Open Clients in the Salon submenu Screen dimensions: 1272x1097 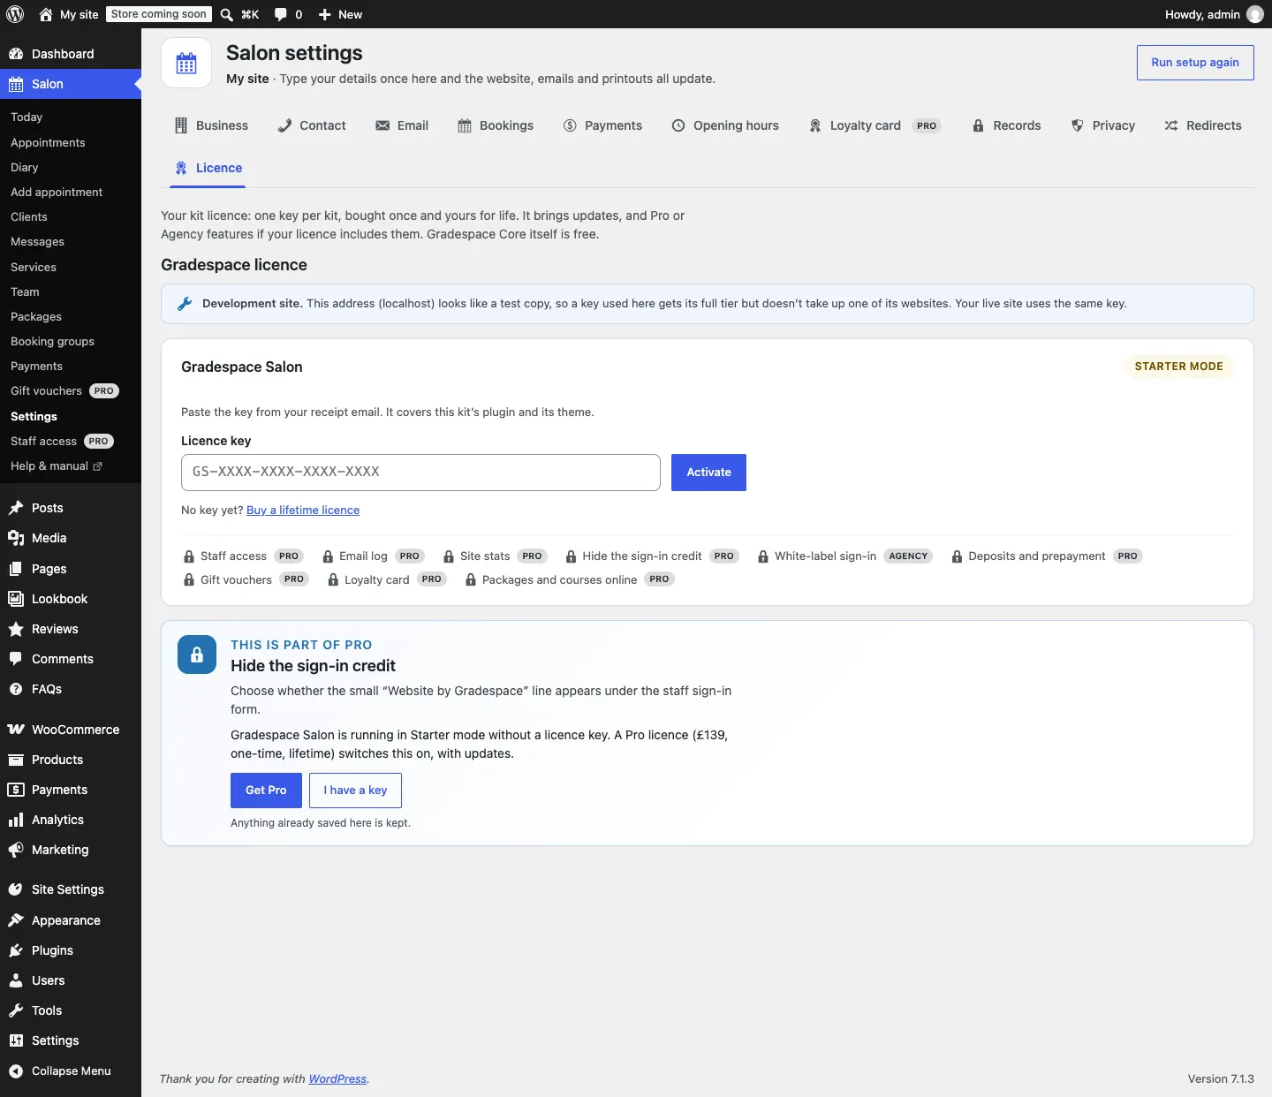click(29, 216)
